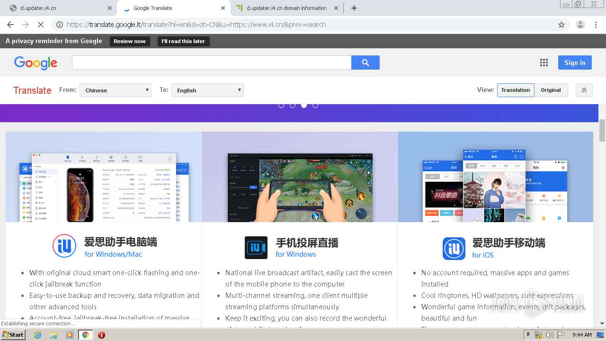The image size is (606, 341).
Task: Open the media player taskbar icon
Action: pyautogui.click(x=70, y=335)
